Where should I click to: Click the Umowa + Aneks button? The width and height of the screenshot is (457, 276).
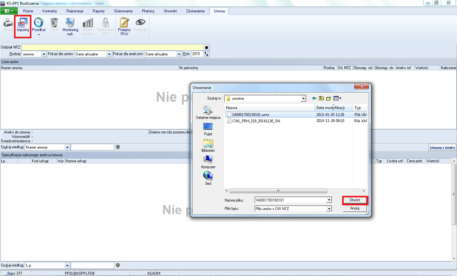pyautogui.click(x=442, y=148)
